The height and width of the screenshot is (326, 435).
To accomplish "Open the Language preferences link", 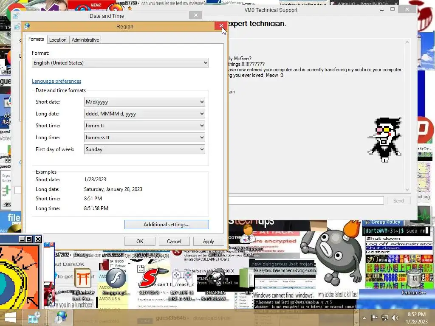I will pos(56,81).
